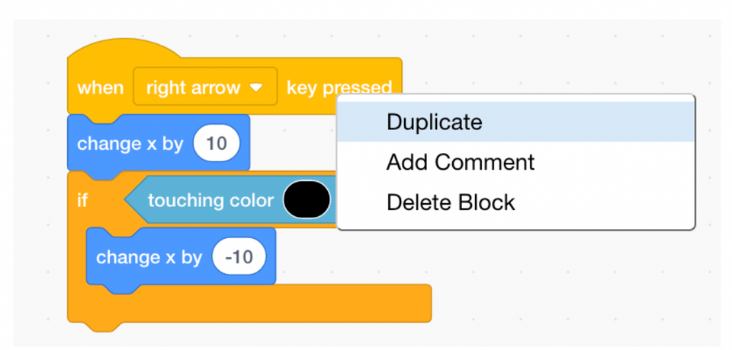Pick the black touching color swatch
The height and width of the screenshot is (350, 732).
tap(307, 201)
